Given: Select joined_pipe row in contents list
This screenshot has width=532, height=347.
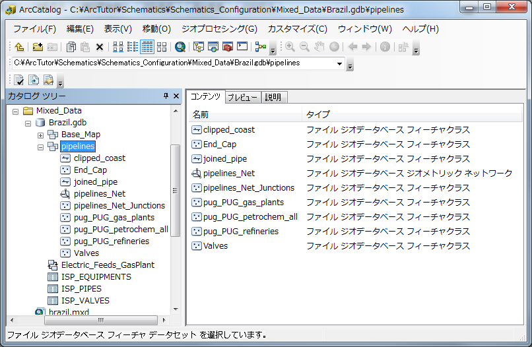Looking at the screenshot, I should (225, 159).
